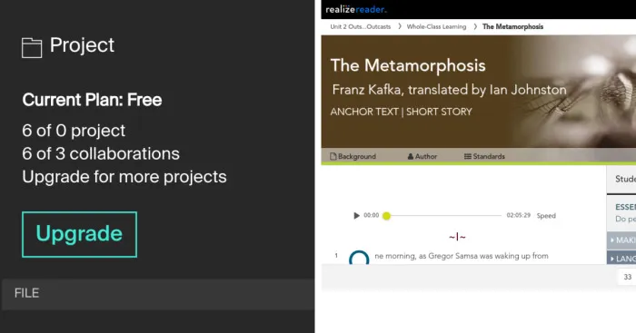Click The Metamorphosis title heading
Screen dimensions: 636x333
coord(408,65)
